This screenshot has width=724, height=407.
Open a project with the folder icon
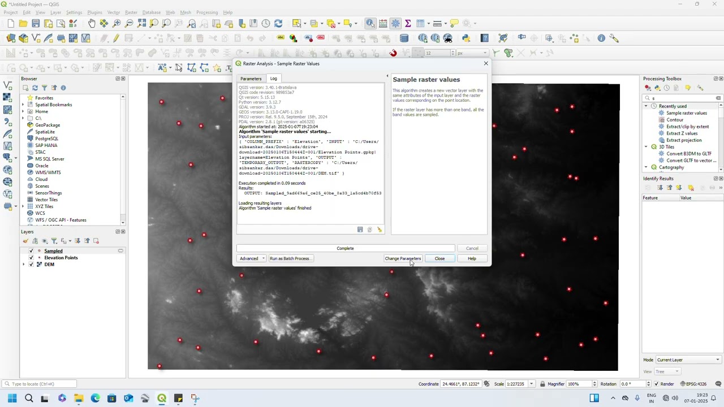coord(23,23)
